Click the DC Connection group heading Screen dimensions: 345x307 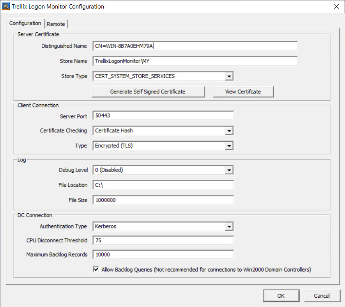[x=35, y=215]
